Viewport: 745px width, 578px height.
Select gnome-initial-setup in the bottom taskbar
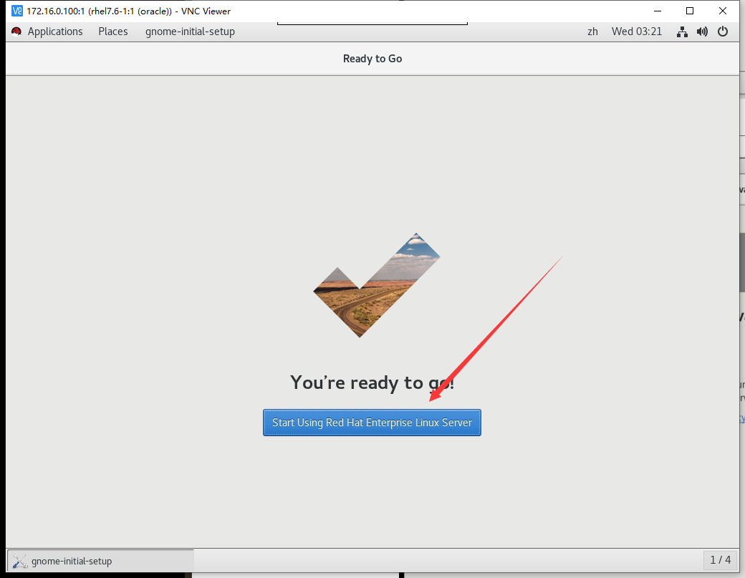click(101, 561)
